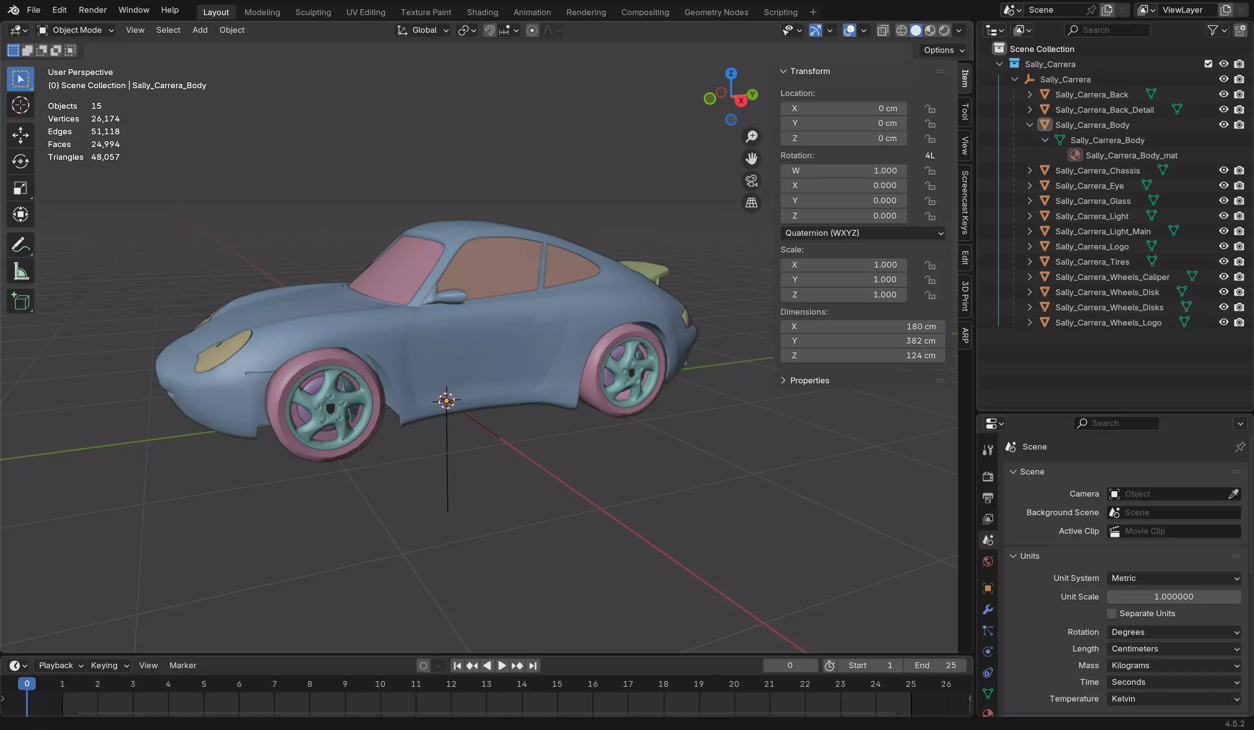Pick the Add Cube tool
This screenshot has height=730, width=1254.
[21, 301]
